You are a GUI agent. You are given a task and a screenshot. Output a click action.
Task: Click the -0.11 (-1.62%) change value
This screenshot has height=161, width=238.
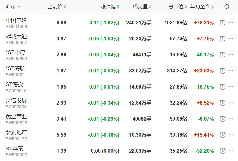pos(104,23)
